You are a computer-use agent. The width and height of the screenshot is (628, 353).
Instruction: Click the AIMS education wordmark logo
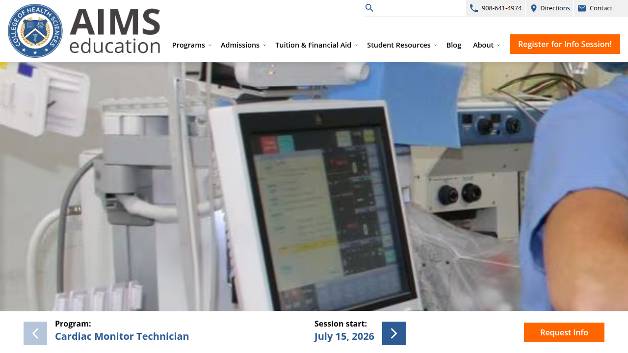pyautogui.click(x=115, y=31)
